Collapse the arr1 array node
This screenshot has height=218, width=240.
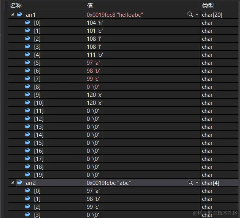13,14
